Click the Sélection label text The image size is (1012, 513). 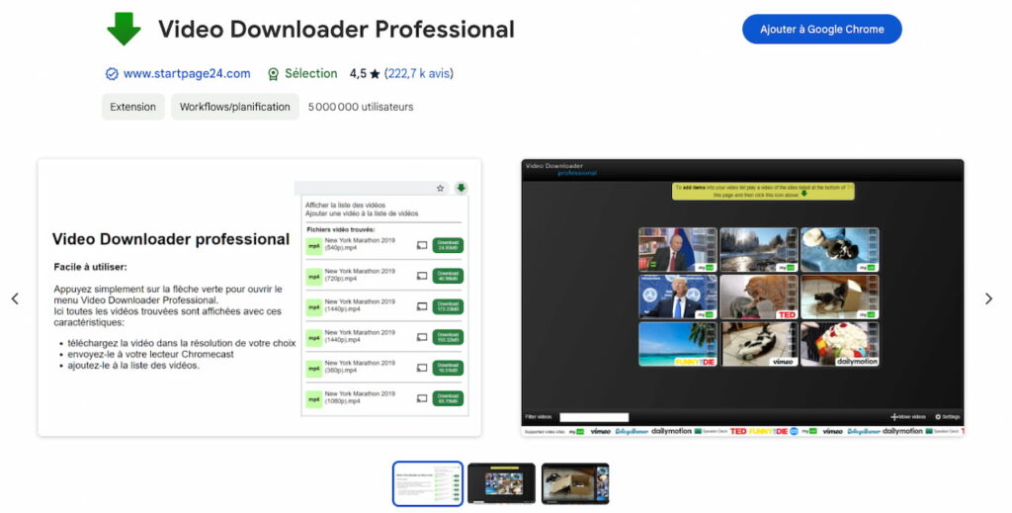[311, 73]
